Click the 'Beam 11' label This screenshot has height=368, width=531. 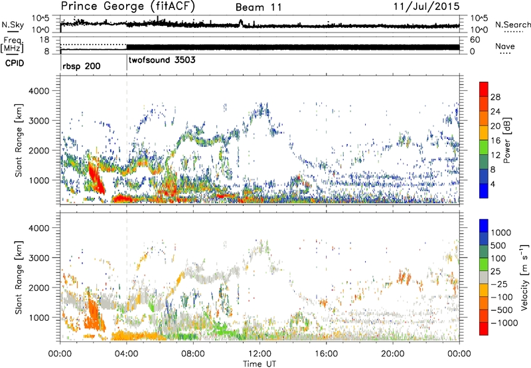(x=259, y=7)
